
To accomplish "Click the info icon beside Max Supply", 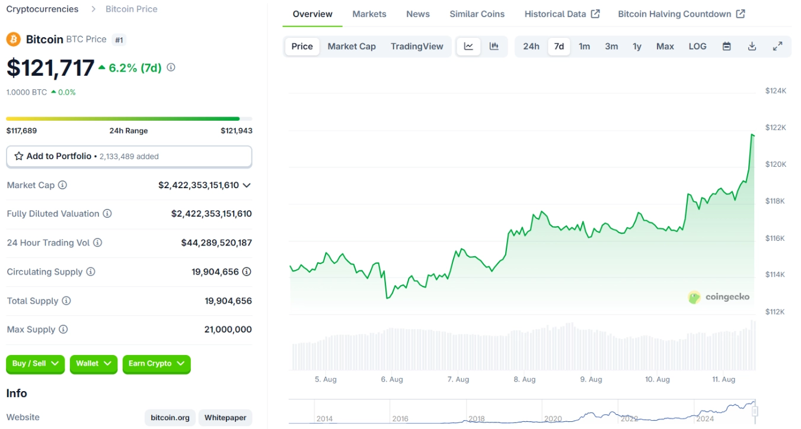I will tap(63, 330).
